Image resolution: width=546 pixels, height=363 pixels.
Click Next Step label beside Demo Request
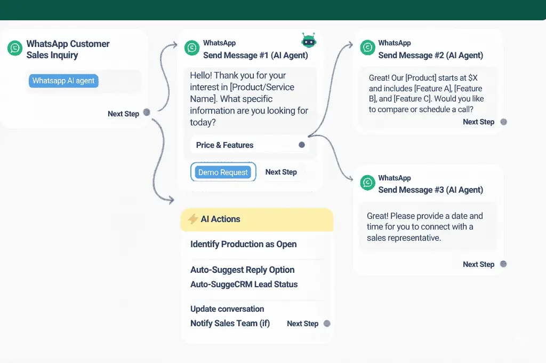[281, 172]
